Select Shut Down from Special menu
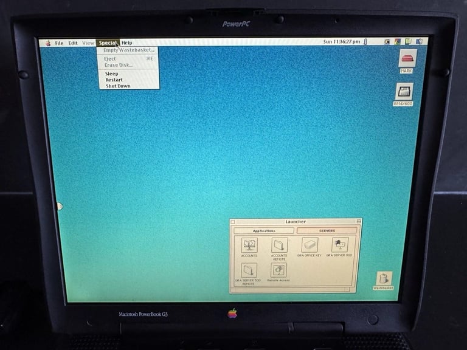Screen dimensions: 467x350 pos(129,86)
